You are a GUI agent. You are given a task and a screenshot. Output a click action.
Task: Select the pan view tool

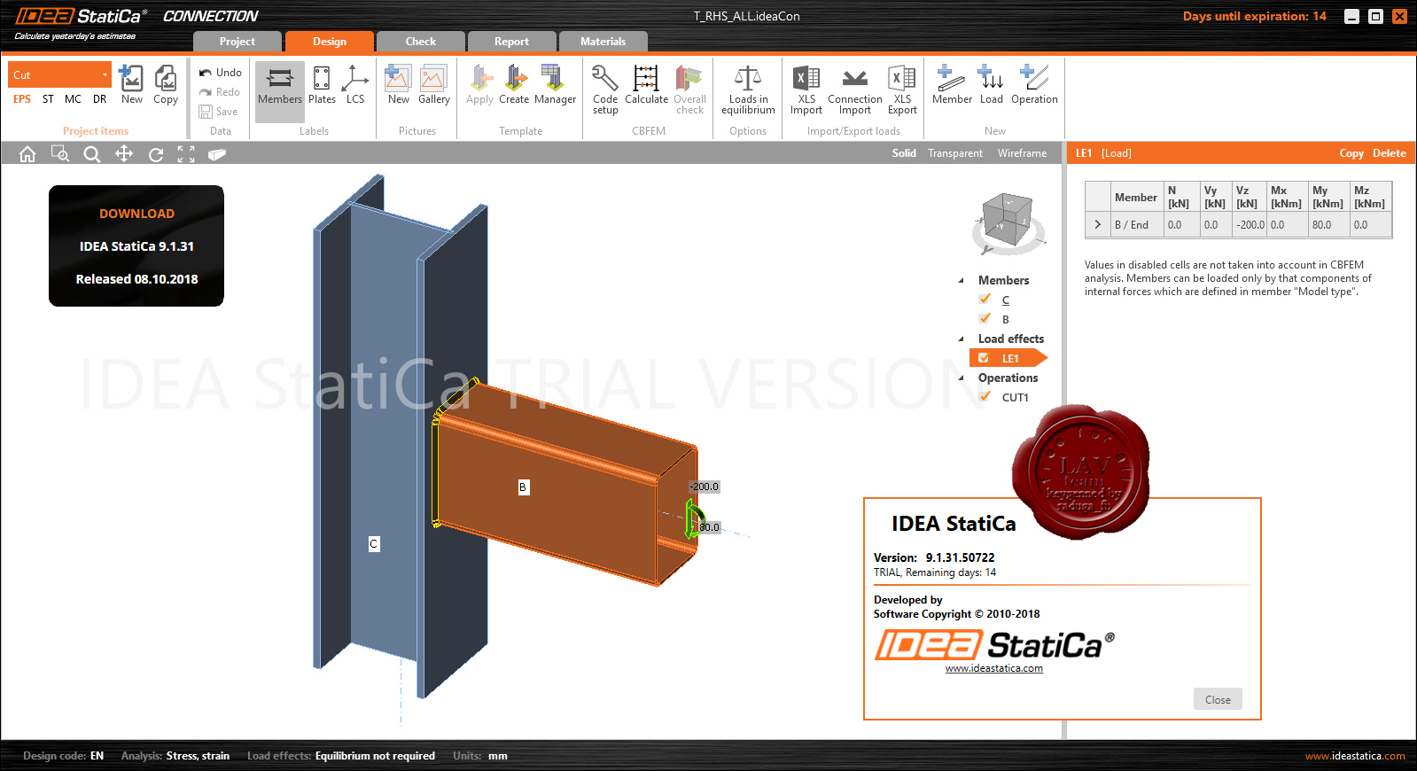(x=124, y=154)
